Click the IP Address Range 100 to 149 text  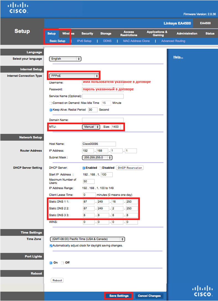tap(98, 188)
